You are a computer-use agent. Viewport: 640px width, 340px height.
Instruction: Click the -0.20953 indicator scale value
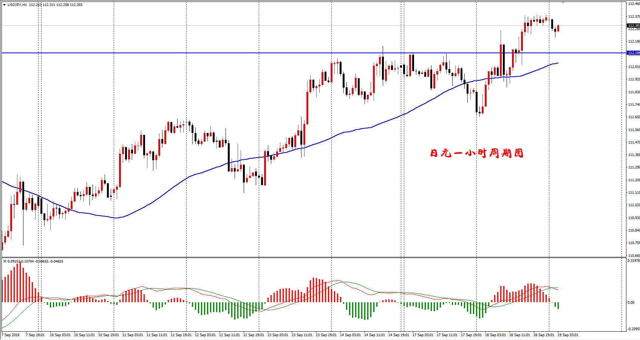pyautogui.click(x=634, y=329)
